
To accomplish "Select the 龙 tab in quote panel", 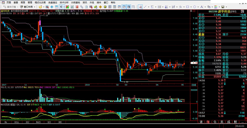I will tap(222, 122).
